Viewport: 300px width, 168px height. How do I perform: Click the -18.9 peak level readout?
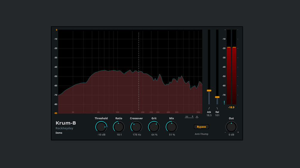pyautogui.click(x=231, y=107)
